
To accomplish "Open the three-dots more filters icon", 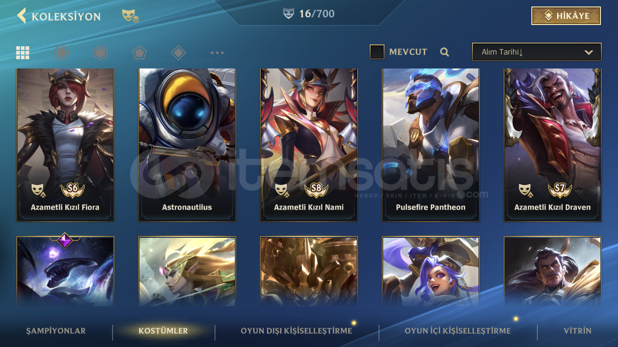I will (217, 53).
